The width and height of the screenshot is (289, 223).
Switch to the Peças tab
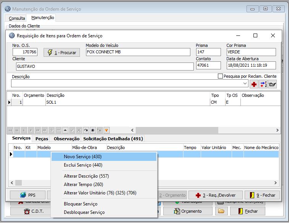tap(42, 139)
